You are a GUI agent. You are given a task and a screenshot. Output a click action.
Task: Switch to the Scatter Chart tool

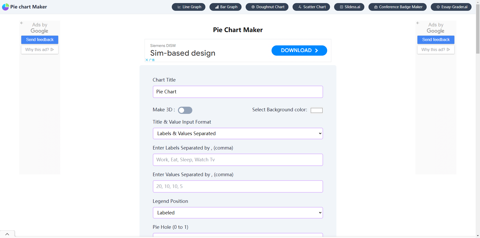(311, 7)
